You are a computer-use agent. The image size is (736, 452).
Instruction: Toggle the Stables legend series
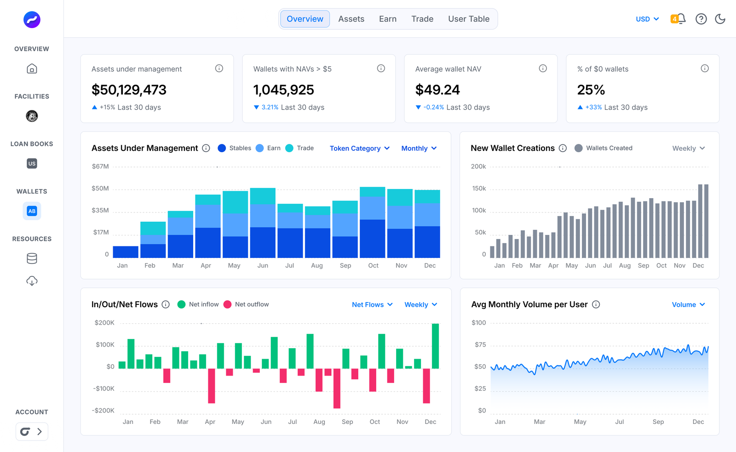(x=234, y=148)
